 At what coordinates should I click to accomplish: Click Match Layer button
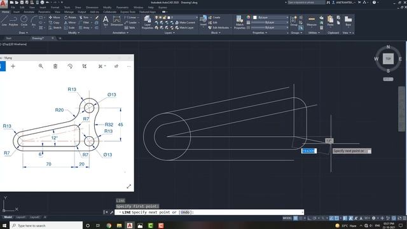[x=184, y=27]
